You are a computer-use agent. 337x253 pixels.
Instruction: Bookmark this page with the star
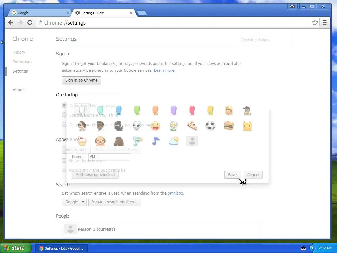pos(315,23)
